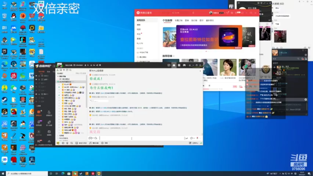Hide the 全屏 1 source with its eye icon
Image resolution: width=313 pixels, height=176 pixels.
36,79
